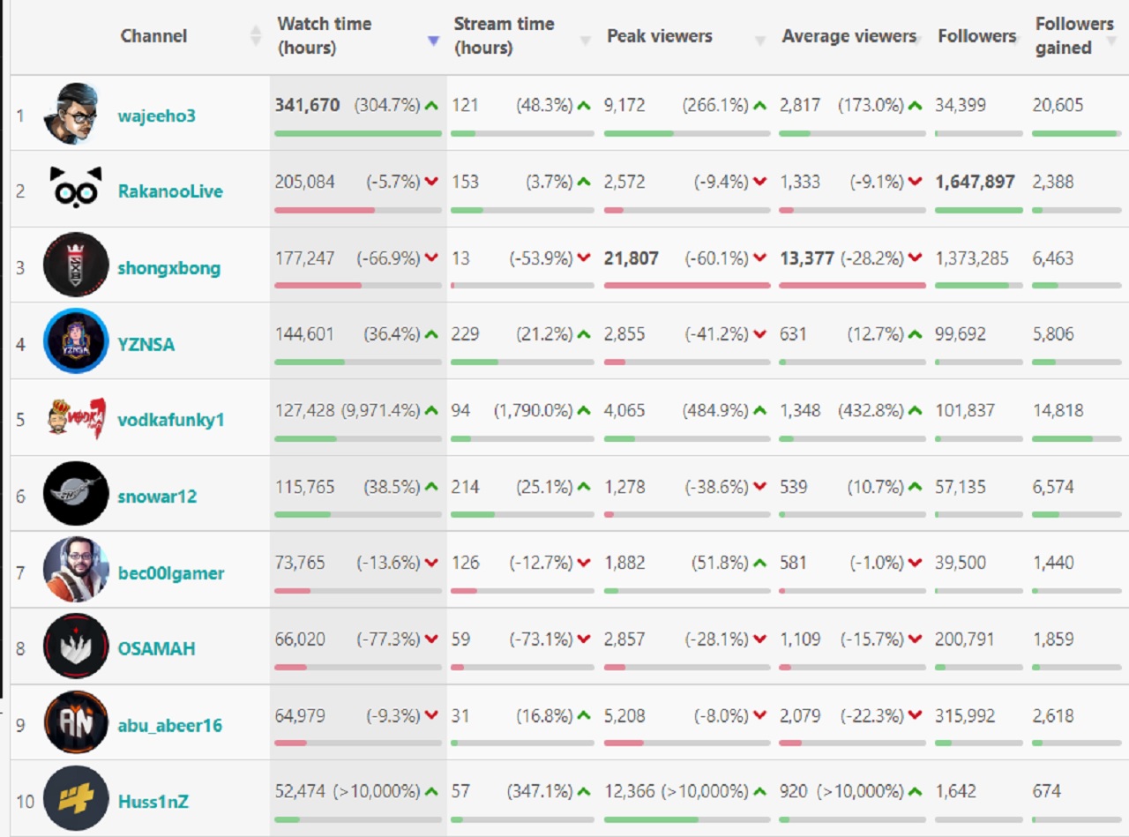
Task: Open vodkafunky1 avatar image
Action: pyautogui.click(x=76, y=418)
